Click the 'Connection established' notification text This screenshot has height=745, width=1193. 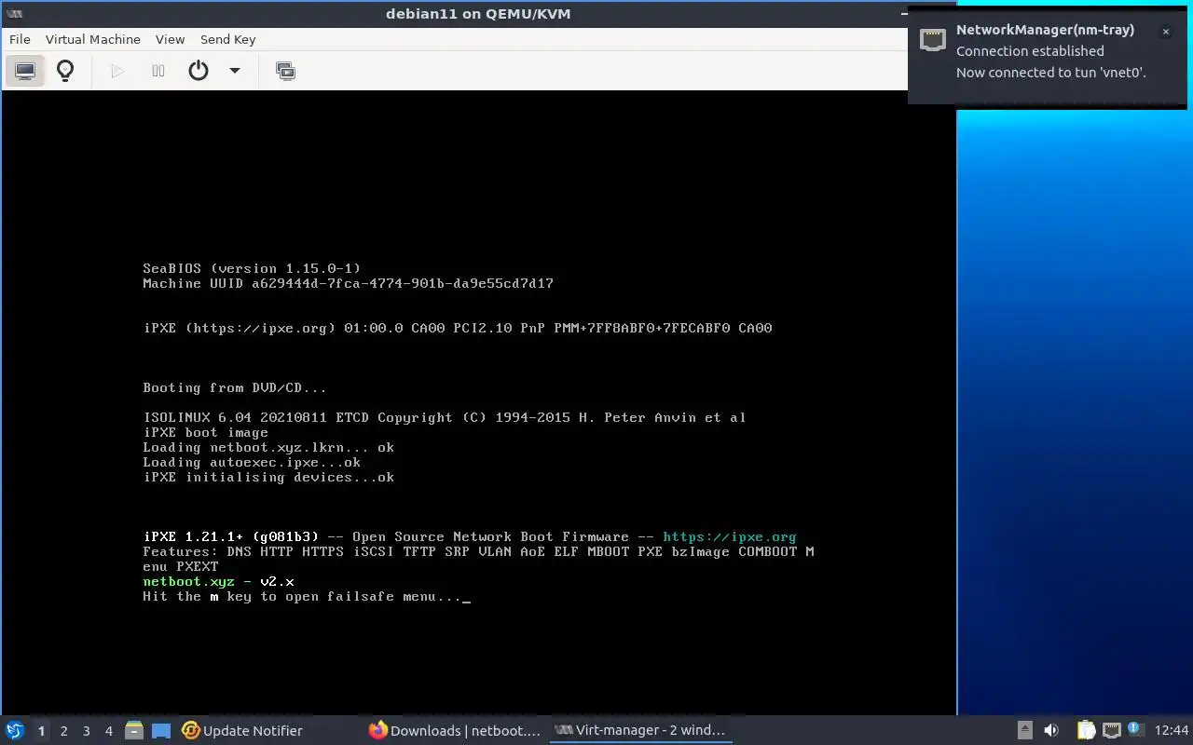coord(1030,51)
